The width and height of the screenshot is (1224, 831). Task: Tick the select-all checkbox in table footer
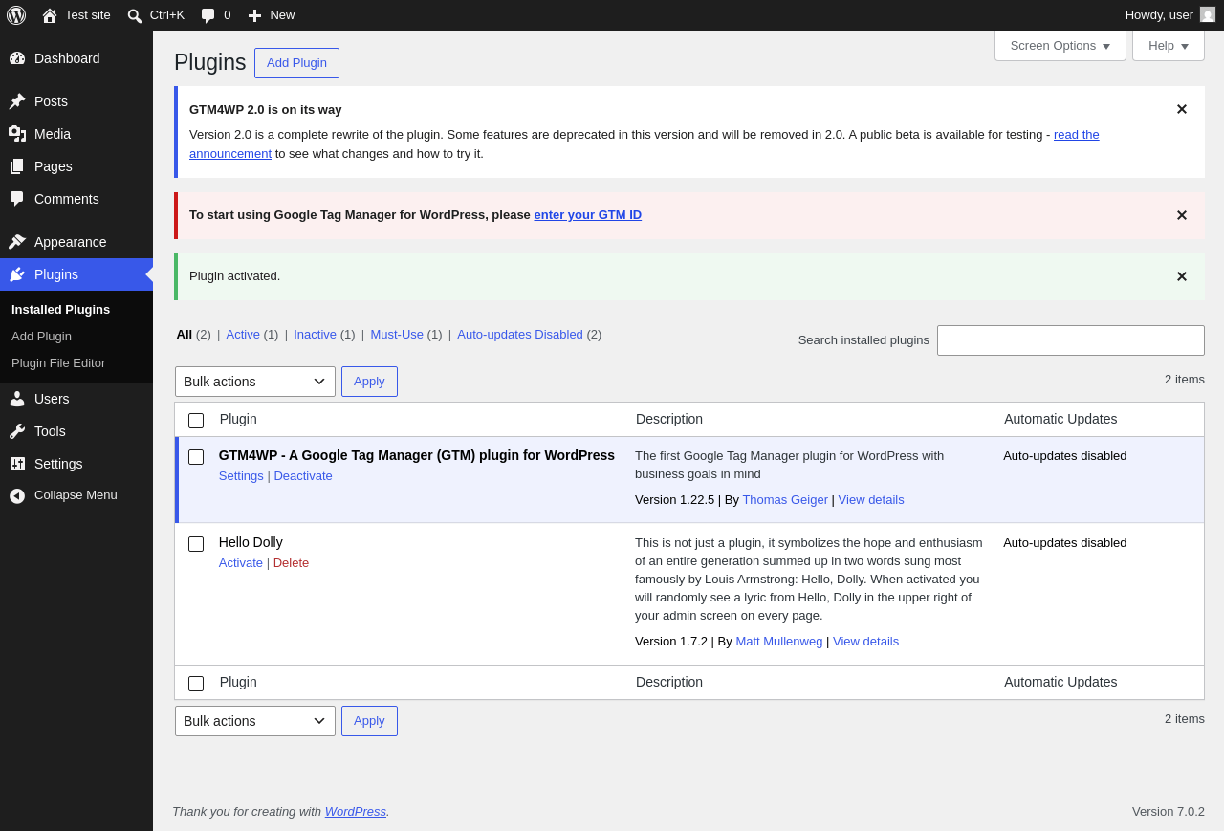click(x=196, y=684)
